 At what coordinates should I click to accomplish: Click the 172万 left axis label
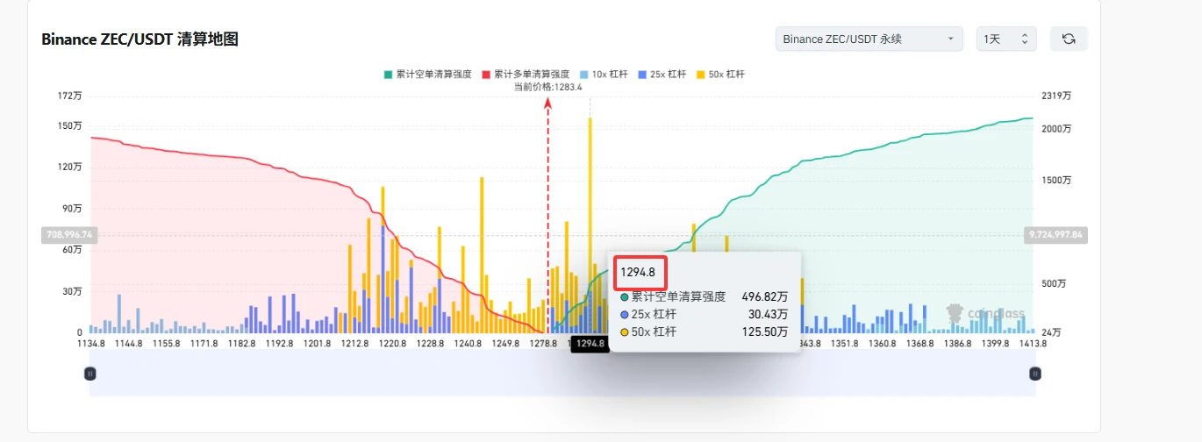point(70,96)
